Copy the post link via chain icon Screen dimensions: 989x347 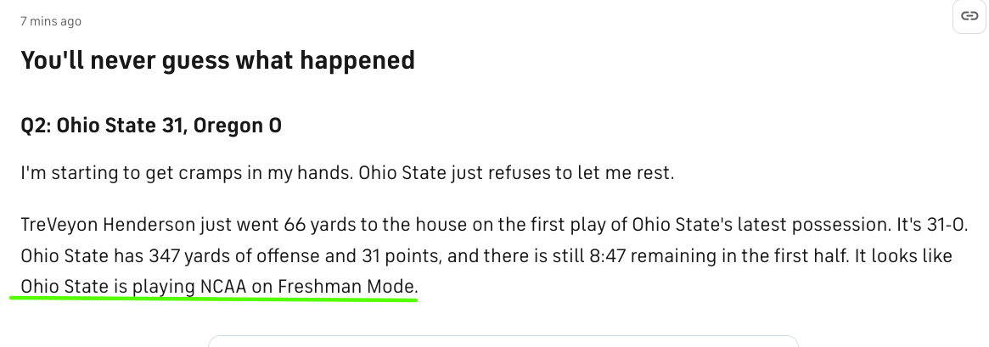969,16
